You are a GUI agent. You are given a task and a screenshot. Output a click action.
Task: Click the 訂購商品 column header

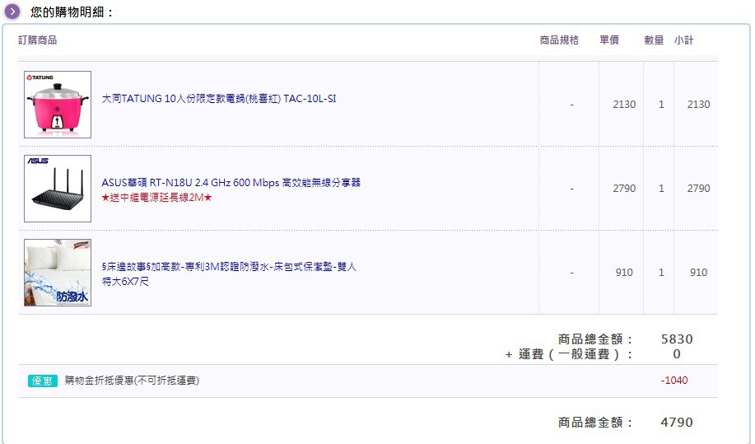[x=38, y=40]
